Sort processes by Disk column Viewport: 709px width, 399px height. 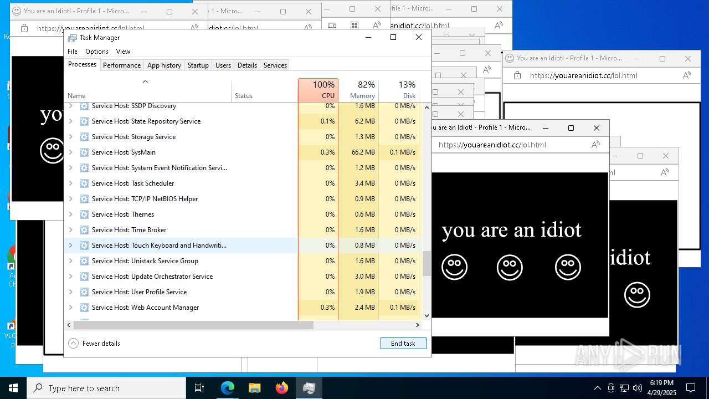(399, 90)
